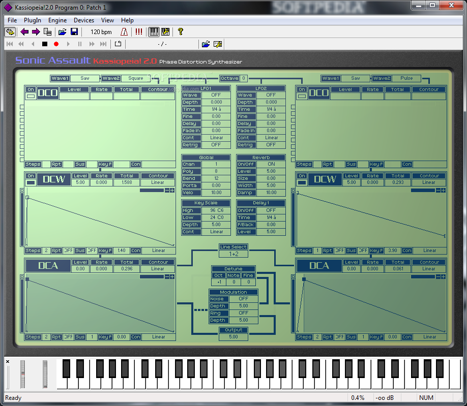Toggle the loop icon in transport bar
This screenshot has height=406, width=467.
click(118, 44)
